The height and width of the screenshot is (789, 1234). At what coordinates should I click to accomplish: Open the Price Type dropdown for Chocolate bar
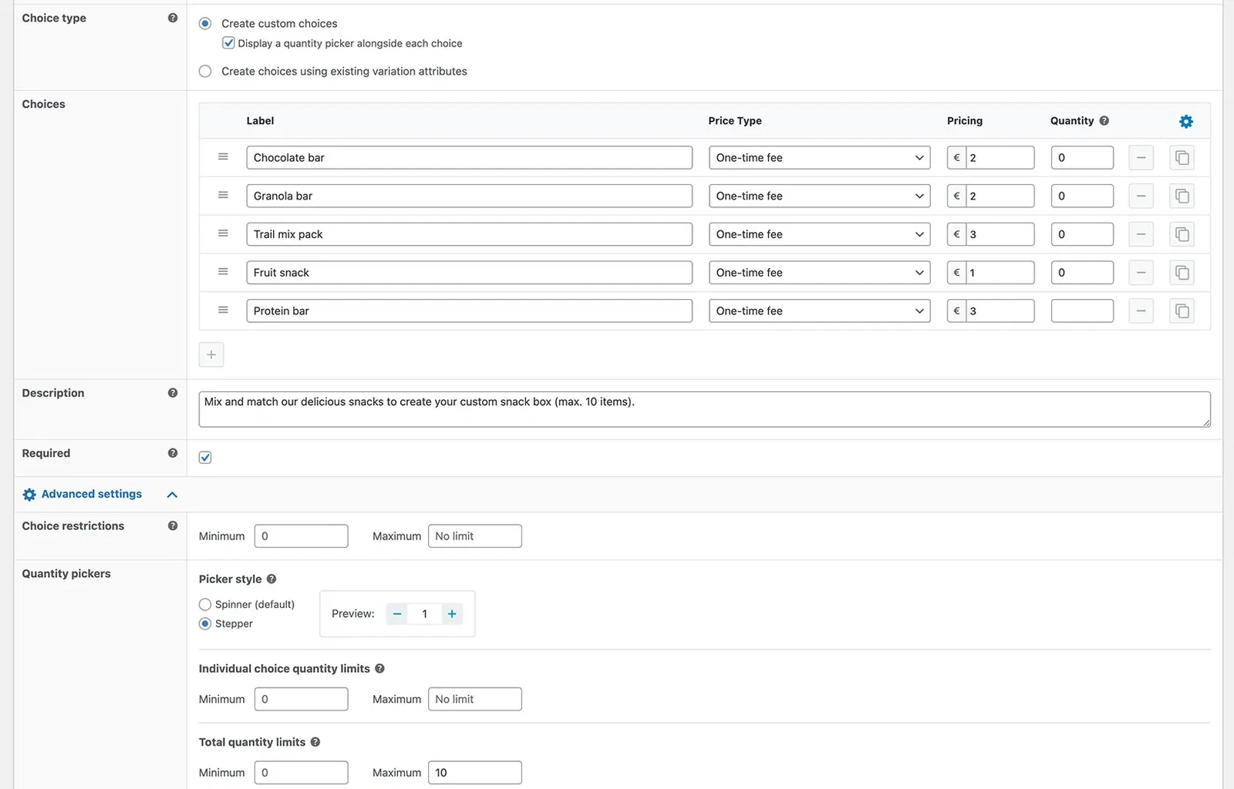[x=819, y=158]
